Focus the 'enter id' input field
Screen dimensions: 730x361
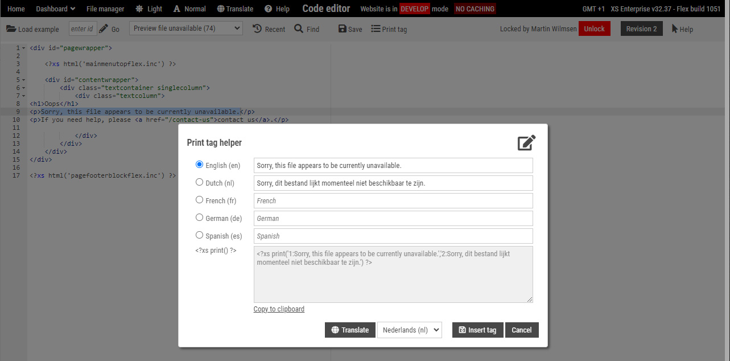tap(83, 28)
